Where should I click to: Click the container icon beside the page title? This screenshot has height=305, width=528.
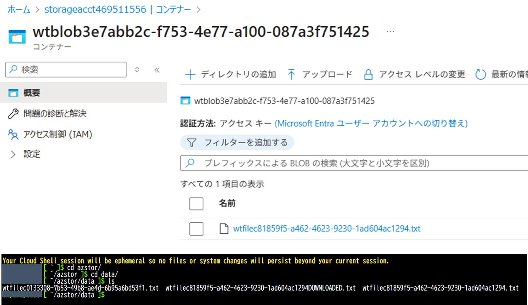[17, 38]
